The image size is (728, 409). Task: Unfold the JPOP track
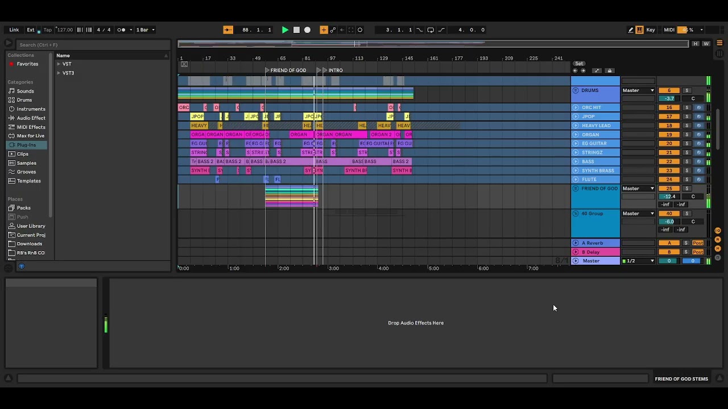pos(576,116)
